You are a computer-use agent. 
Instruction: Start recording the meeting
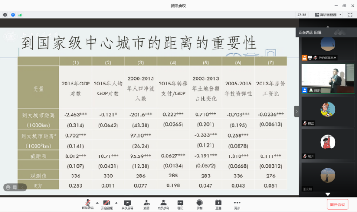click(199, 204)
